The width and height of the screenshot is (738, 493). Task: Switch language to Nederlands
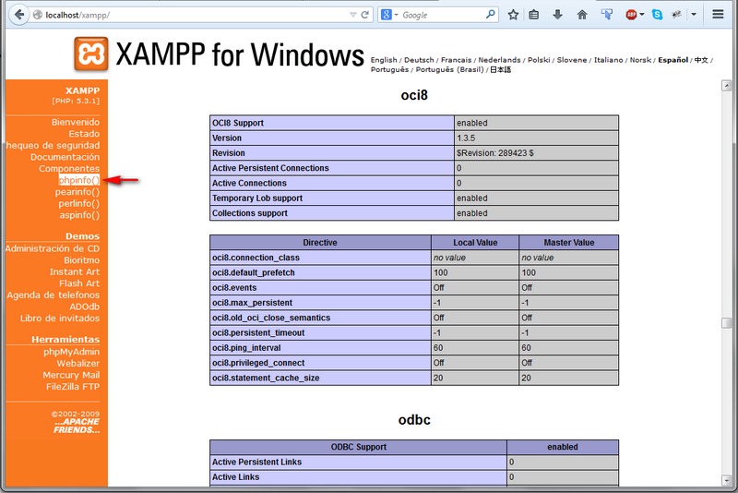499,60
